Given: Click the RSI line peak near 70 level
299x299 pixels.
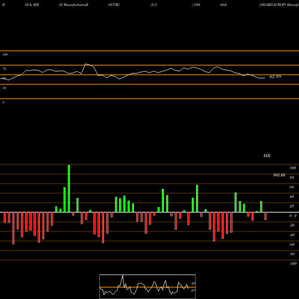Looking at the screenshot, I should (86, 64).
